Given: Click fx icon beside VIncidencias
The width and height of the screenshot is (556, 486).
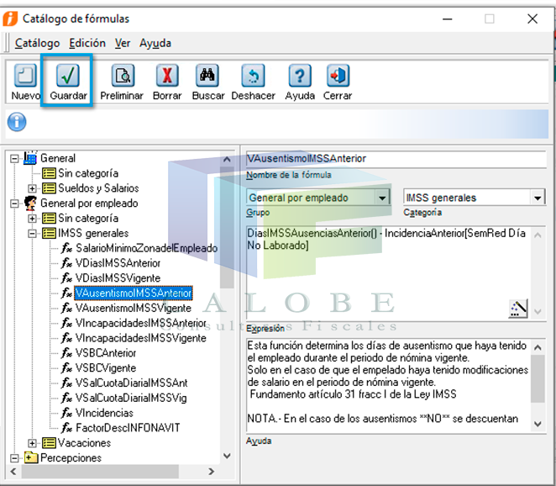Looking at the screenshot, I should click(x=66, y=413).
